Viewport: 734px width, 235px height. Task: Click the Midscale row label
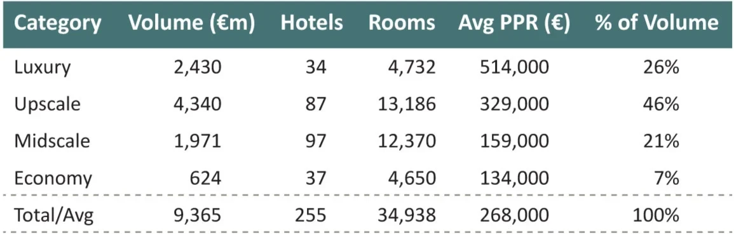pos(52,141)
